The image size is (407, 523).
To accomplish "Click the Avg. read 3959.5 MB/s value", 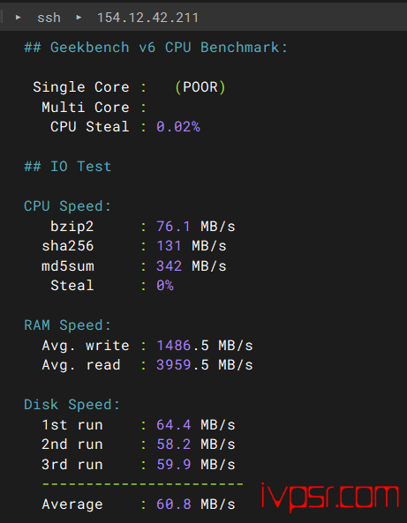I will 204,365.
